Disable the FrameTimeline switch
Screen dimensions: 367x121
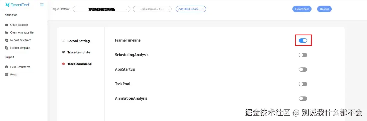(x=303, y=40)
